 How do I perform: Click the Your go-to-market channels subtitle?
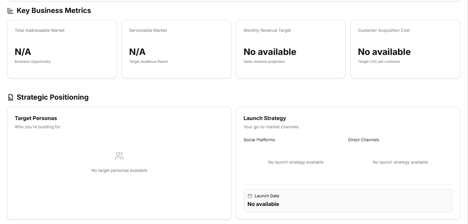click(271, 127)
